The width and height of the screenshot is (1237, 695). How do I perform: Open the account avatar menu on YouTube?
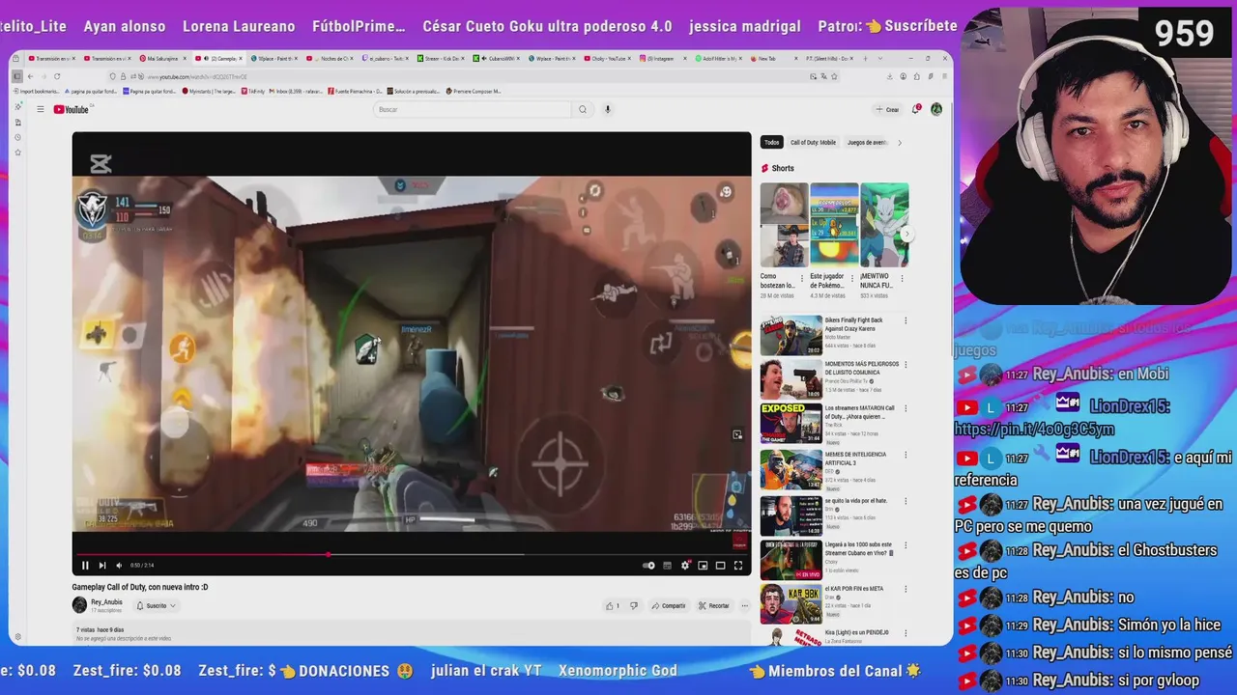(936, 110)
